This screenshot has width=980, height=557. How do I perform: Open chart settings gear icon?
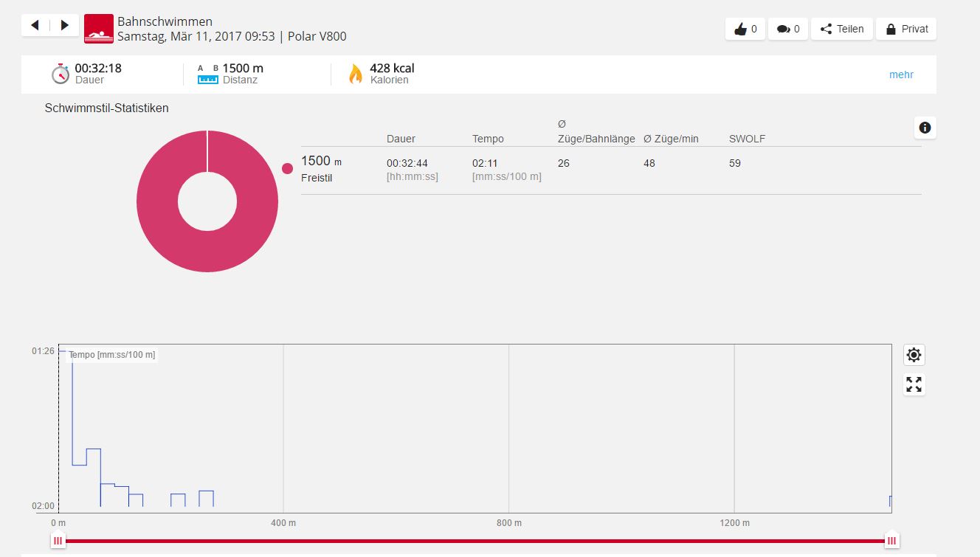coord(914,355)
